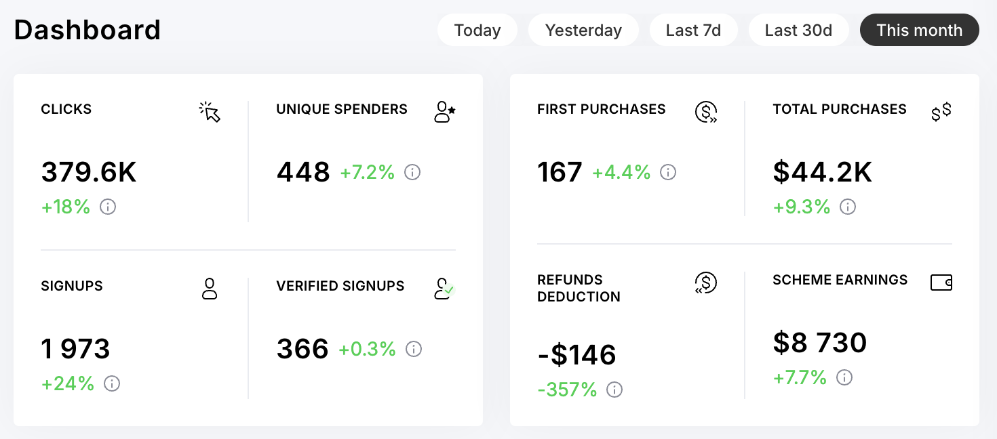Select the Last 30d range
Image resolution: width=997 pixels, height=439 pixels.
(798, 30)
